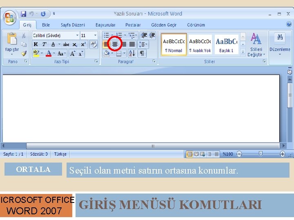Click the zoom slider handle
Screen dimensions: 294x220
(261, 154)
